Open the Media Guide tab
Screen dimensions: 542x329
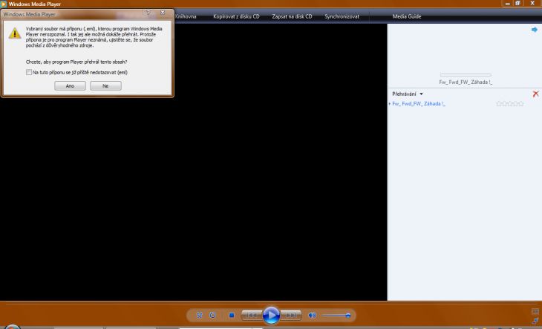[x=407, y=16]
